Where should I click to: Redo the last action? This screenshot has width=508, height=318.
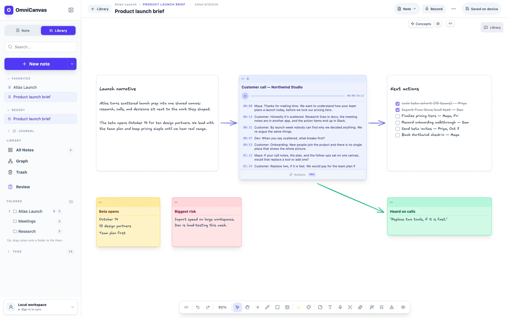tap(208, 307)
